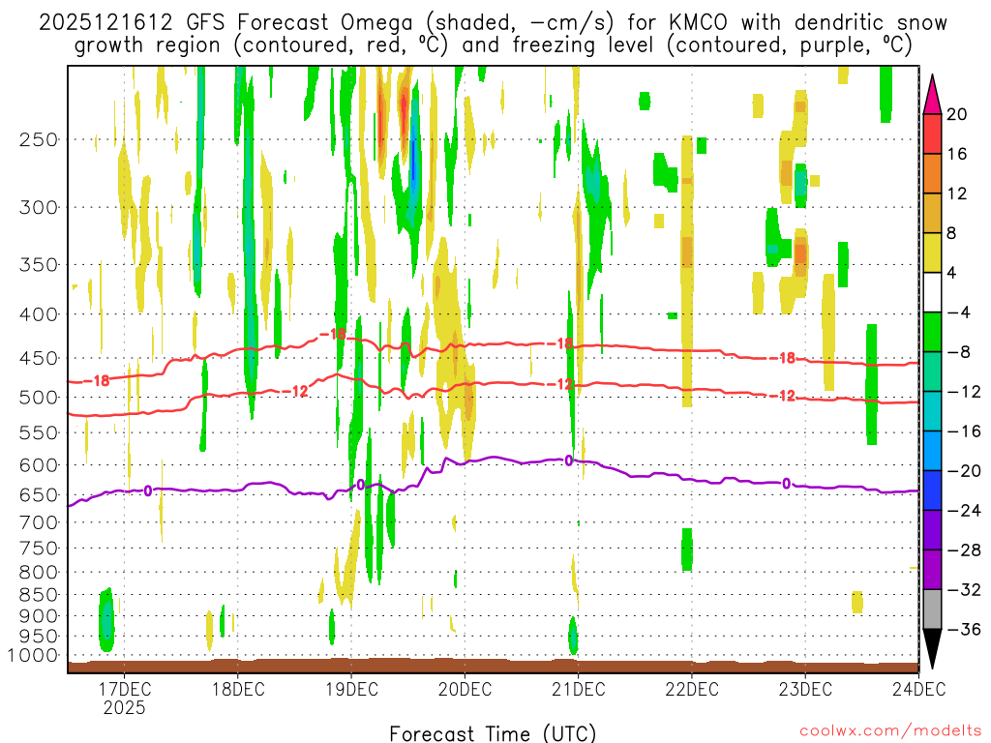
Task: Click the 650 pressure level label
Action: (38, 494)
